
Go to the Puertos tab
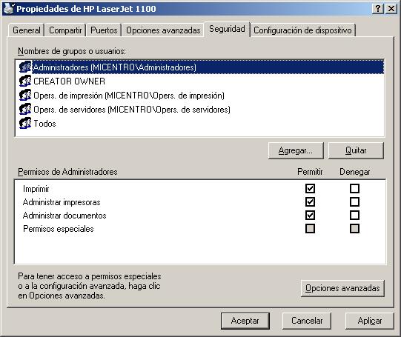coord(104,30)
